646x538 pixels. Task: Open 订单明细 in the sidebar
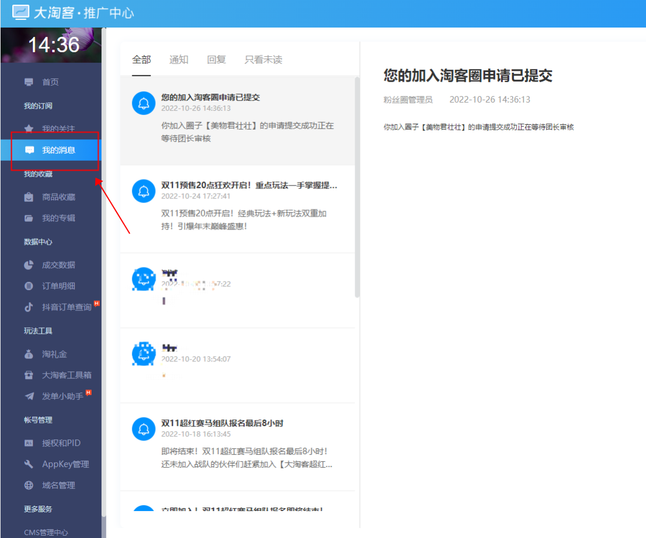[x=58, y=286]
